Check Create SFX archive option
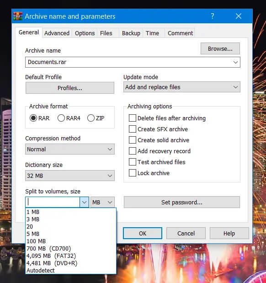Image resolution: width=266 pixels, height=283 pixels. click(x=133, y=129)
